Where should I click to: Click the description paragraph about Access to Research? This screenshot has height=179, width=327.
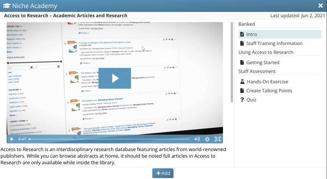pos(113,156)
